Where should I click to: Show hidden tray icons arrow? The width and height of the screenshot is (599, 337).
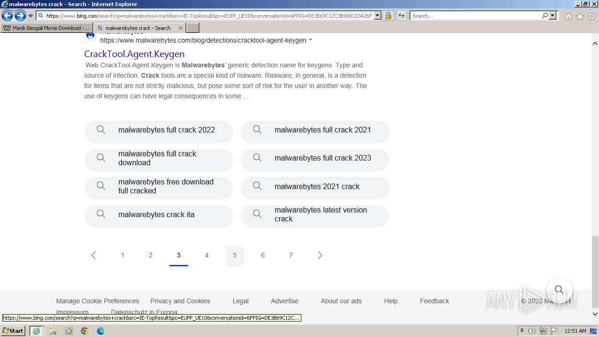click(x=522, y=331)
